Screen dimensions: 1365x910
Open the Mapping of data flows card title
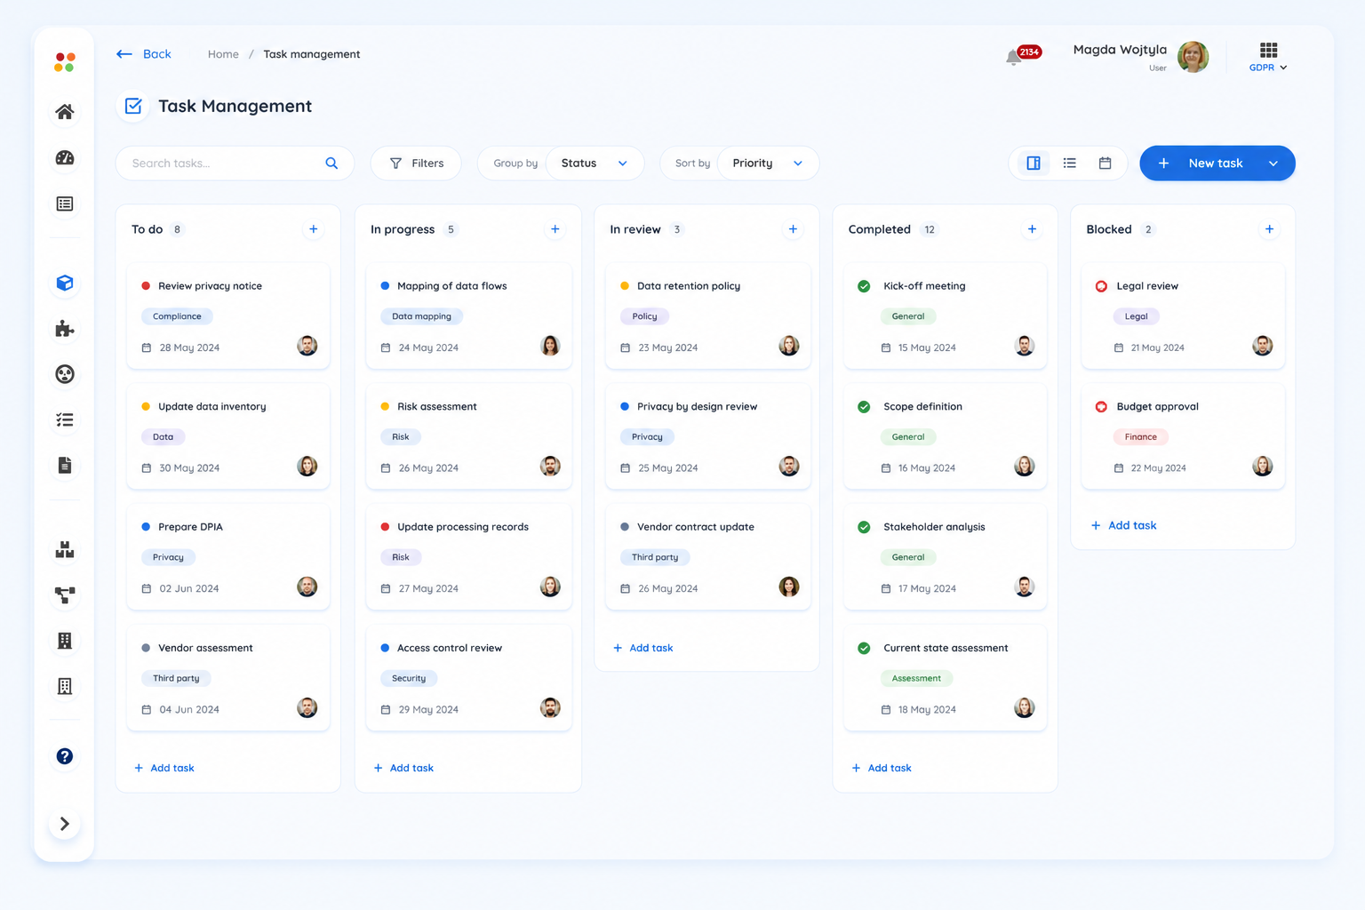coord(452,286)
